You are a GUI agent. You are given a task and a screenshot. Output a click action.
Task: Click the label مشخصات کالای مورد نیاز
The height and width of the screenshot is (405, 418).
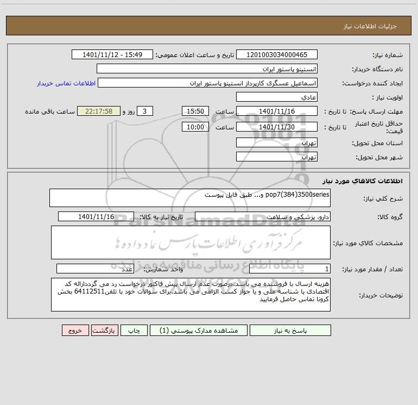coord(368,243)
